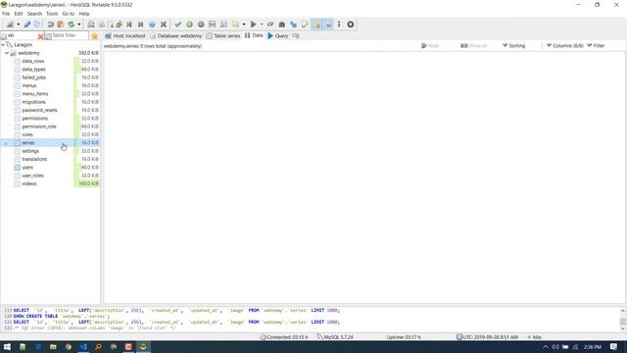This screenshot has width=627, height=353.
Task: Open the Search menu
Action: click(34, 14)
